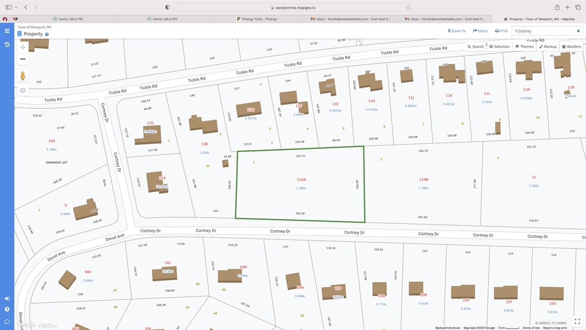Viewport: 586px width, 330px height.
Task: Click the history icon in sidebar
Action: tap(7, 44)
